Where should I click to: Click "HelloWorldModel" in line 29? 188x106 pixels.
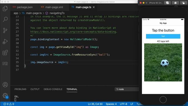82,39
